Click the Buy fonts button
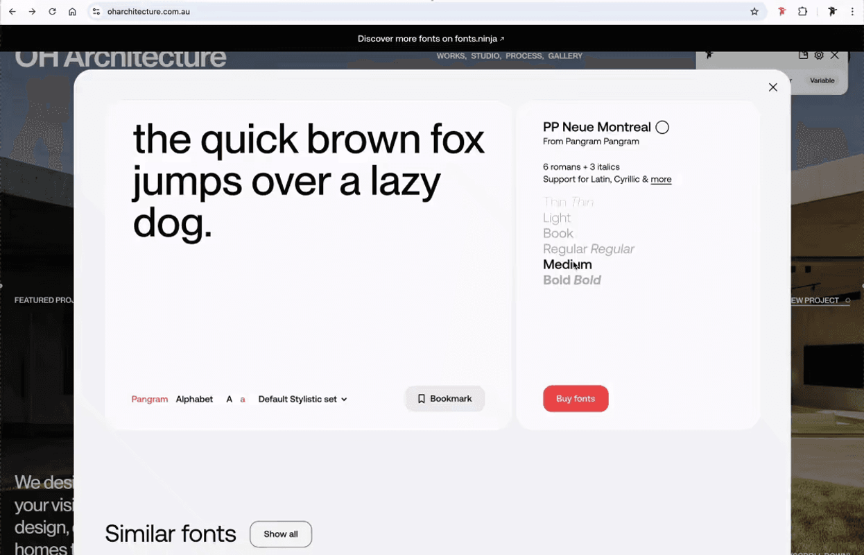The image size is (864, 555). click(x=576, y=399)
